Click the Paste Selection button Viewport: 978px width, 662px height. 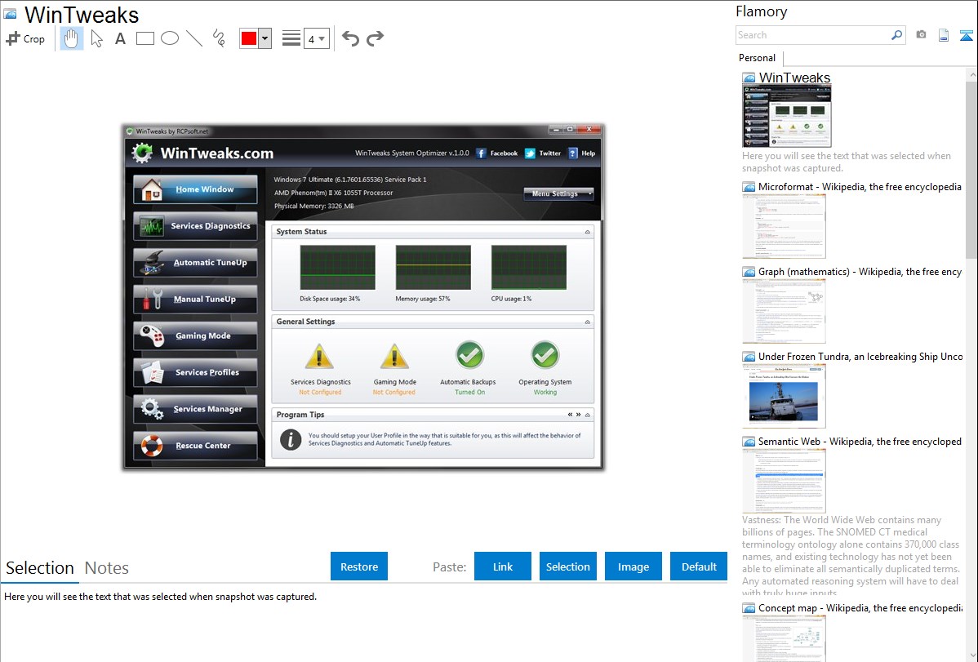click(x=568, y=566)
